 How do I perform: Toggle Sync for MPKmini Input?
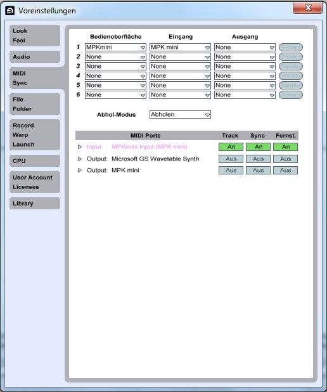coord(258,147)
